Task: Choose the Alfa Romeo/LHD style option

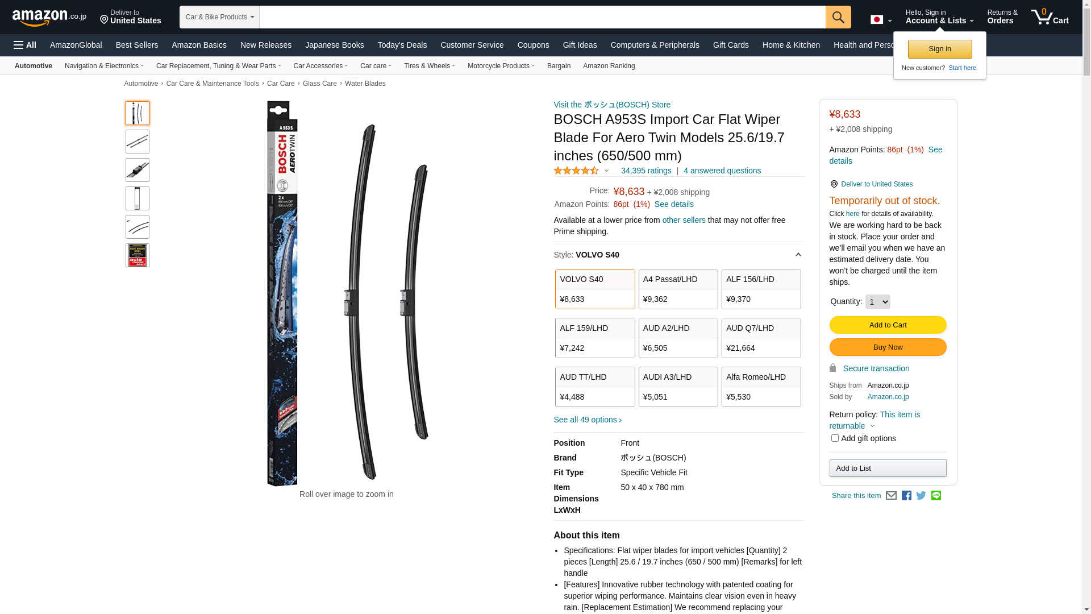Action: [761, 387]
